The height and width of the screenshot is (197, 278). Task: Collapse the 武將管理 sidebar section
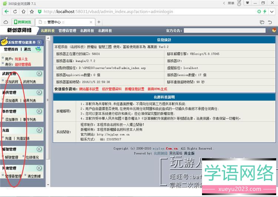pos(39,74)
